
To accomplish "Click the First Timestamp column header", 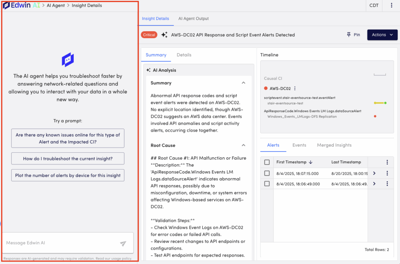I will coord(291,162).
